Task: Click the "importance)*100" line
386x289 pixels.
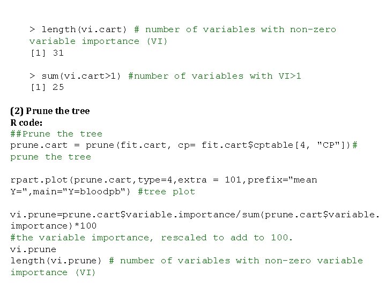Action: click(54, 226)
